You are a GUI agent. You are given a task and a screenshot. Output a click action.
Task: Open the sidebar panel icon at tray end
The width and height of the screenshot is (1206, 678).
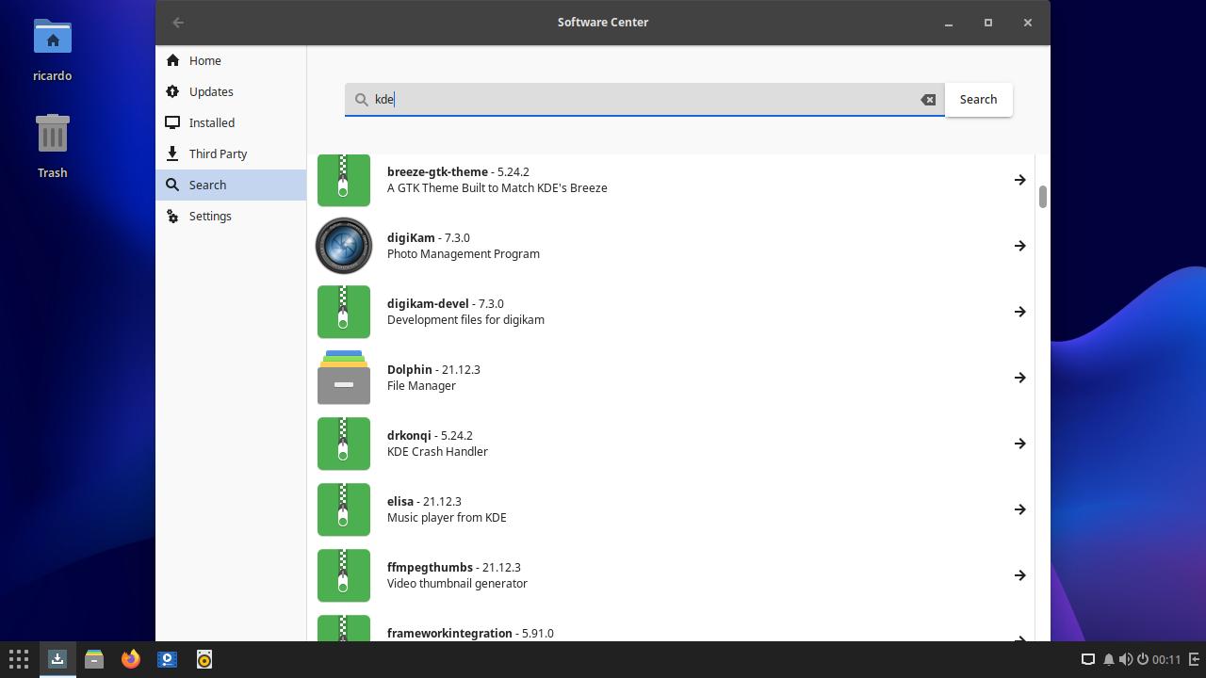click(1195, 659)
